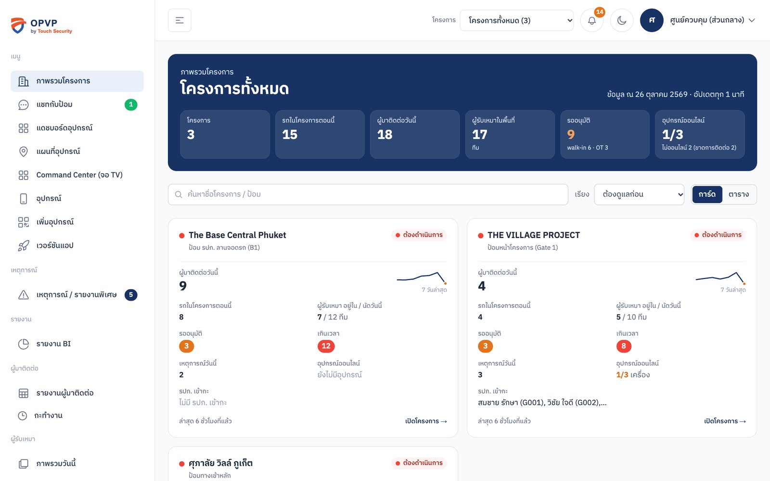The height and width of the screenshot is (481, 770).
Task: Click the รออนุมัติ summary tile showing 9
Action: [x=605, y=134]
